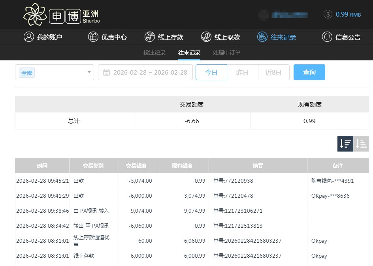Open the 处理中订单 tab
Screen dimensions: 373x266
(x=227, y=52)
